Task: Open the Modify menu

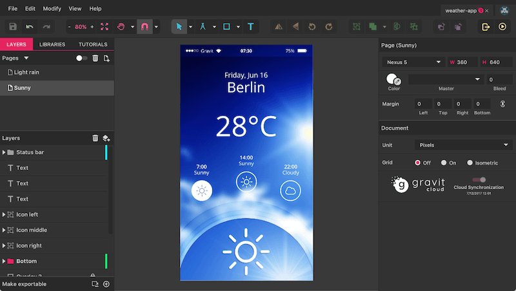Action: click(52, 8)
